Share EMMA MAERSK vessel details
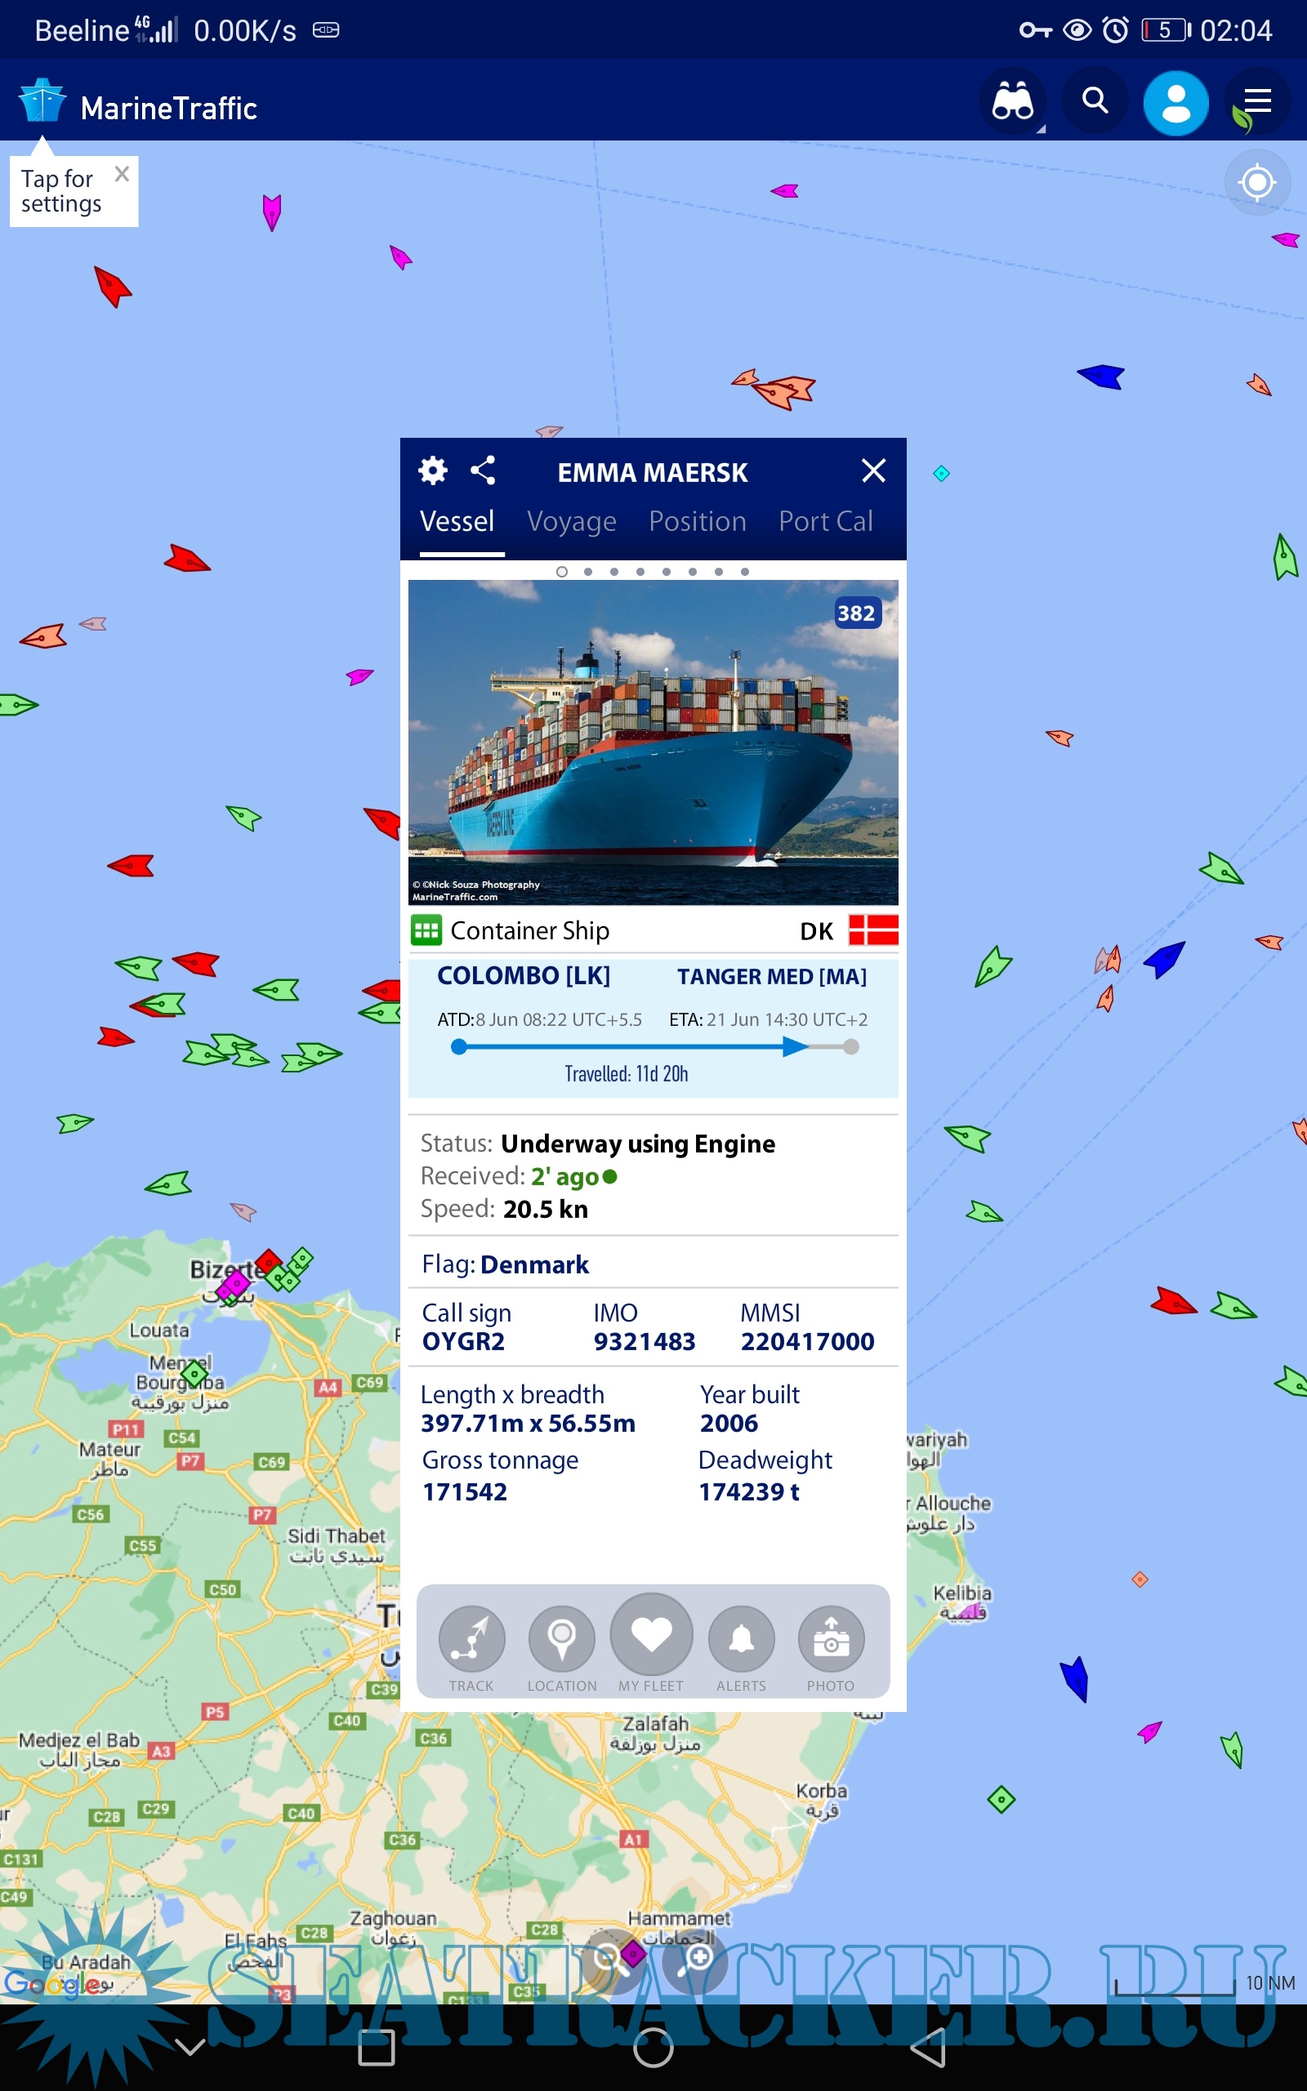The height and width of the screenshot is (2091, 1307). click(x=482, y=471)
